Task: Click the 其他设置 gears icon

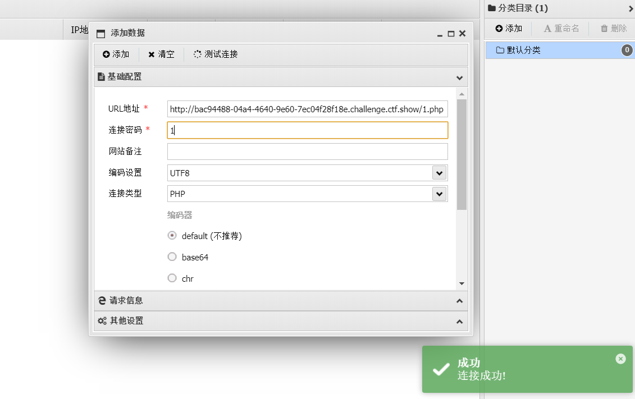Action: pyautogui.click(x=102, y=321)
